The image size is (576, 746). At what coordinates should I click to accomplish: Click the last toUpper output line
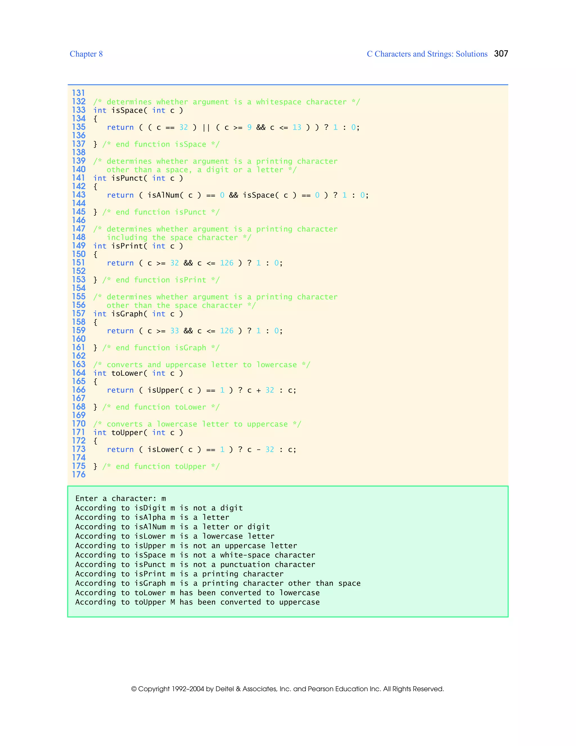197,602
